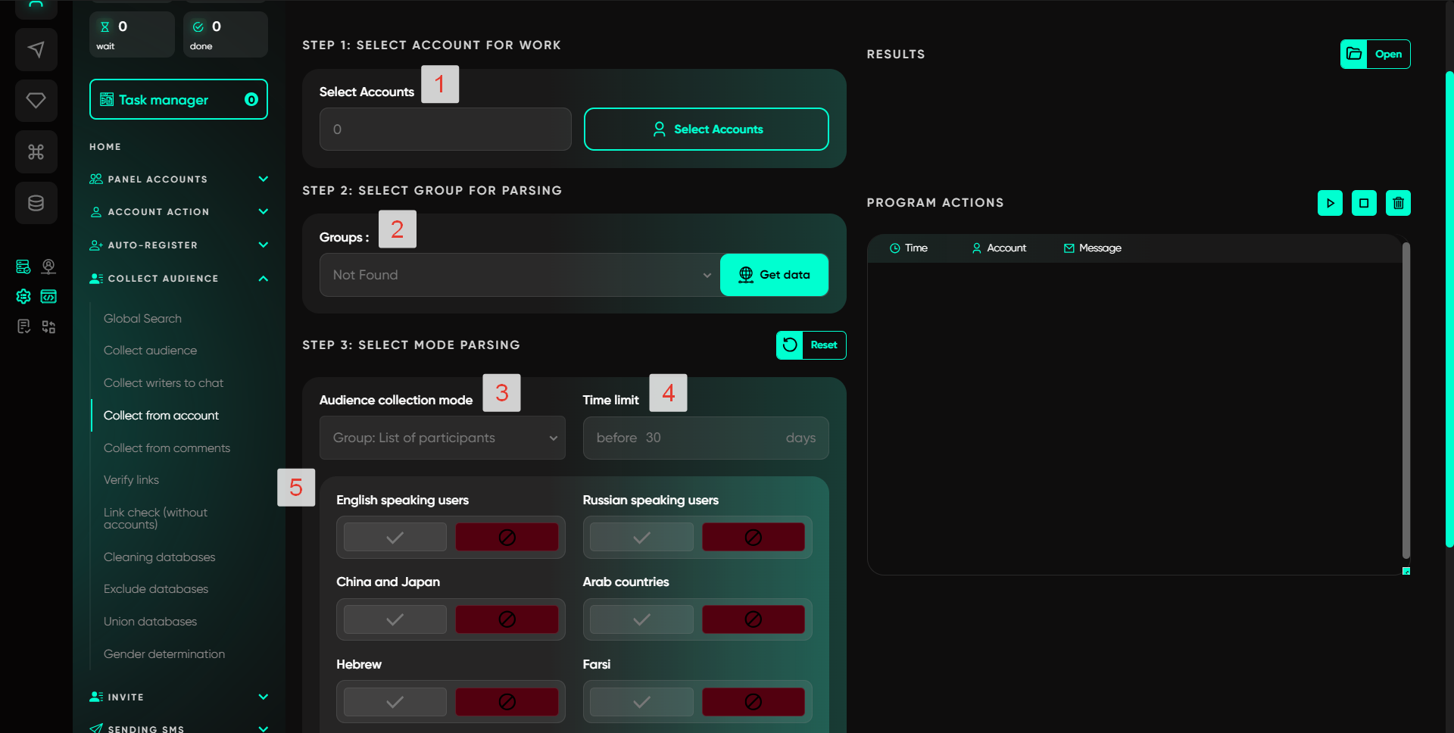Open Global Search menu item
The height and width of the screenshot is (733, 1454).
click(142, 319)
